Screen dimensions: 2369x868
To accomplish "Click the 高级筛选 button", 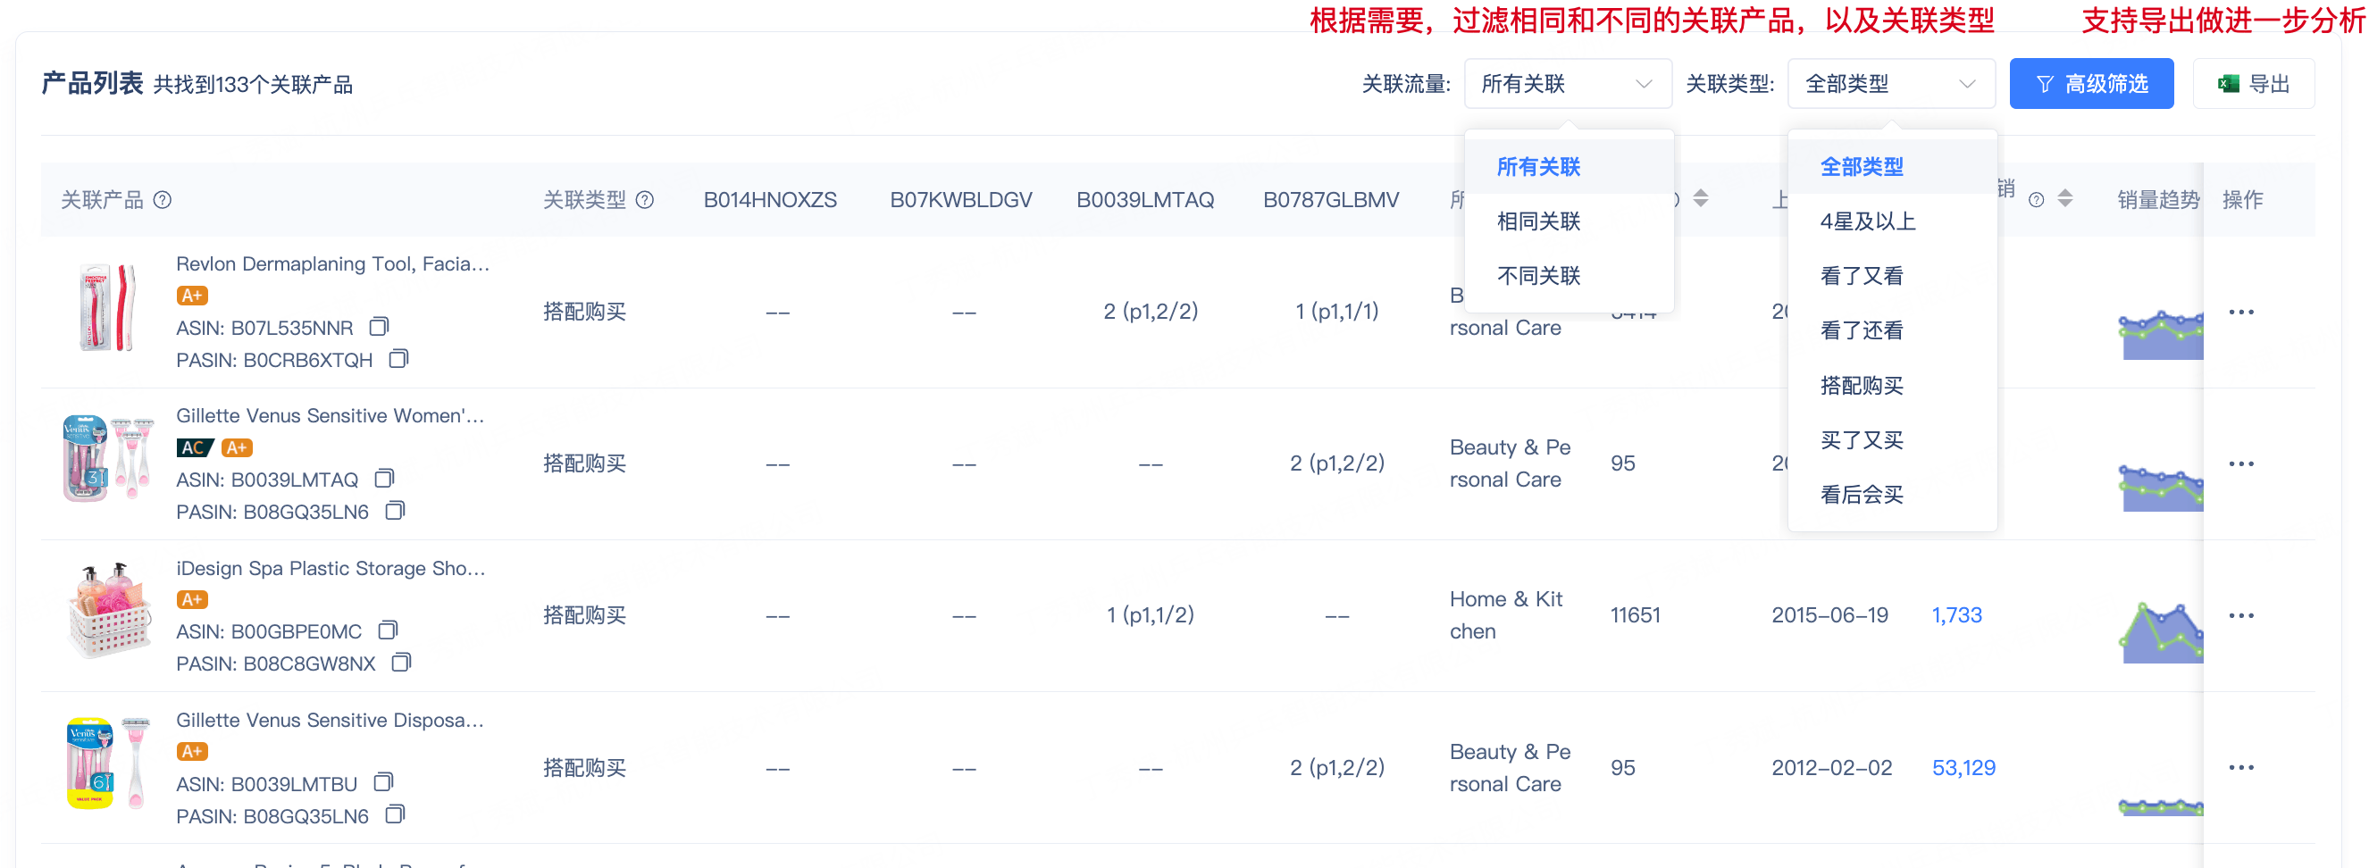I will [x=2091, y=84].
